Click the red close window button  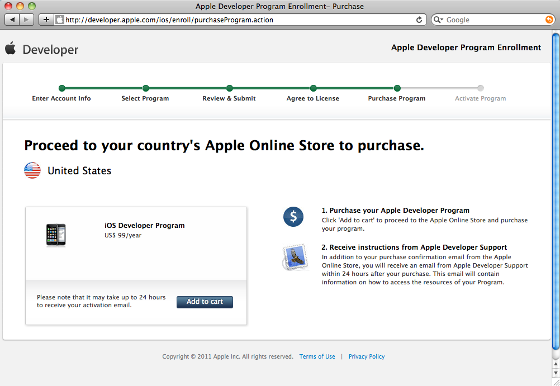tap(8, 6)
